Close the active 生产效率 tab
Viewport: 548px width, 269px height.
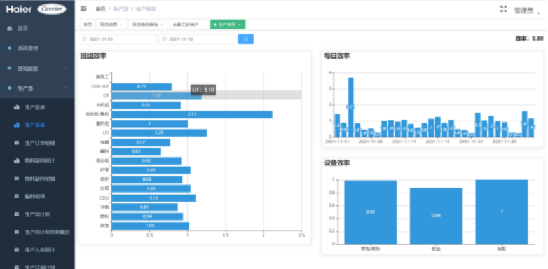[x=240, y=24]
